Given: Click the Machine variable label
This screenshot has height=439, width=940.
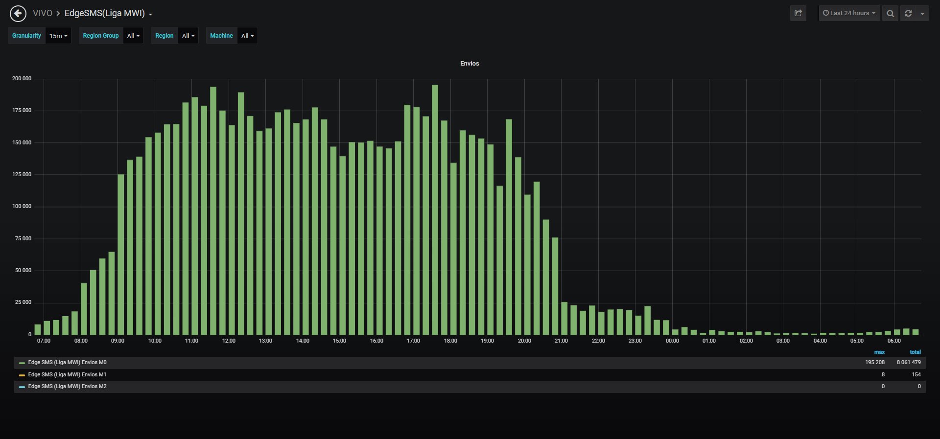Looking at the screenshot, I should pos(221,36).
